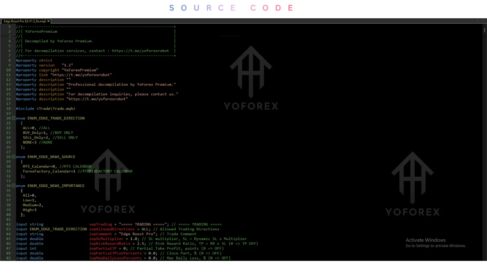Click the ALL=0 enum entry
Viewport: 487px width, 274px height.
coord(30,128)
